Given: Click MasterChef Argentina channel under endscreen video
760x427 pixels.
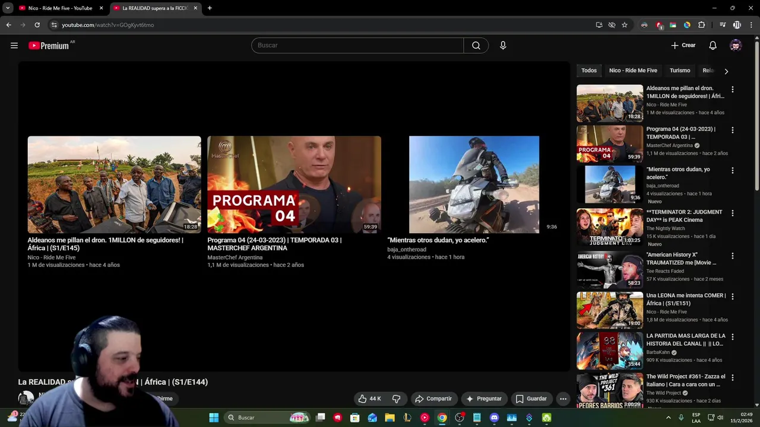Looking at the screenshot, I should click(235, 257).
